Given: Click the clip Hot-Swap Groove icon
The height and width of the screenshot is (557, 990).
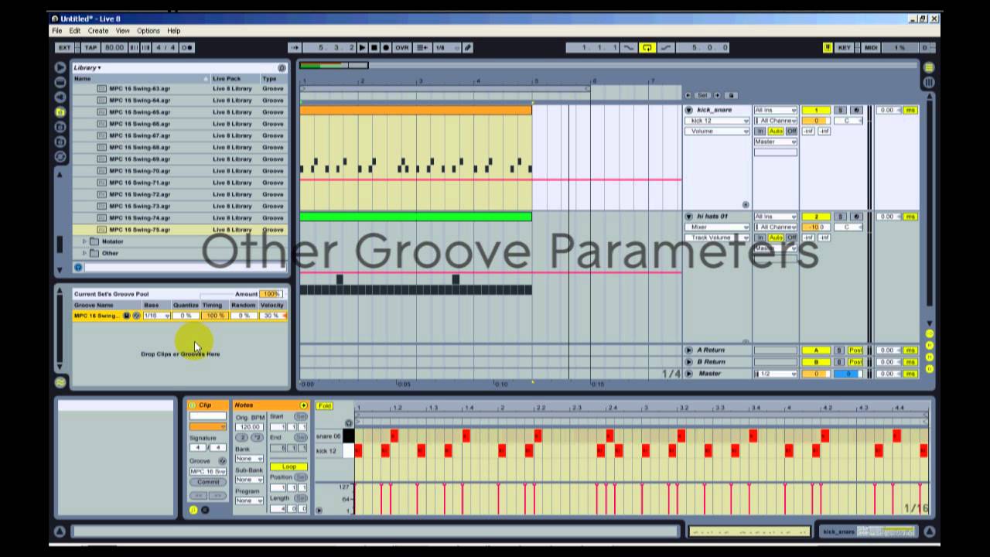Looking at the screenshot, I should 222,461.
